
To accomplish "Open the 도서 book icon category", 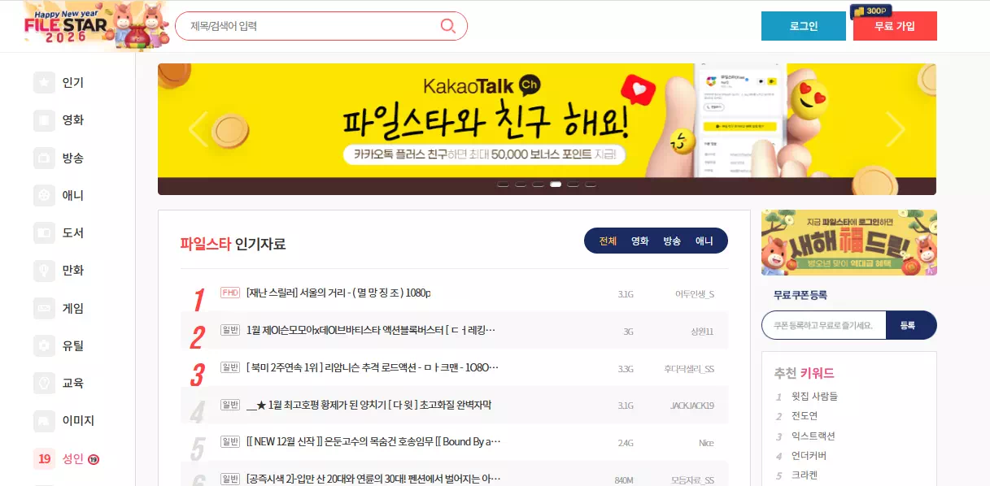I will [44, 232].
